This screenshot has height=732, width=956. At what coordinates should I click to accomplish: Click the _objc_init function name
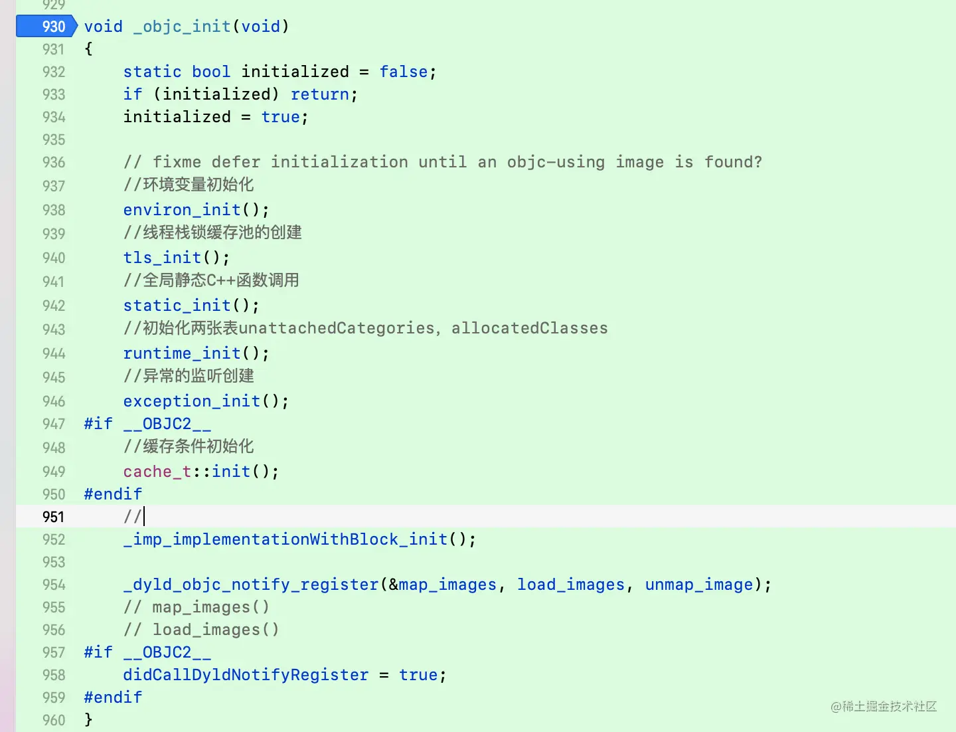pyautogui.click(x=182, y=27)
